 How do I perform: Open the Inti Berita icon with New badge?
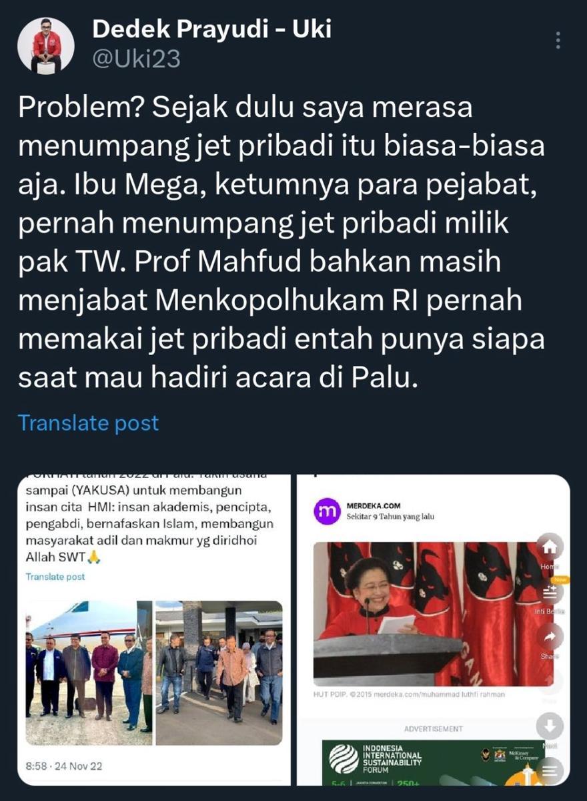point(550,592)
